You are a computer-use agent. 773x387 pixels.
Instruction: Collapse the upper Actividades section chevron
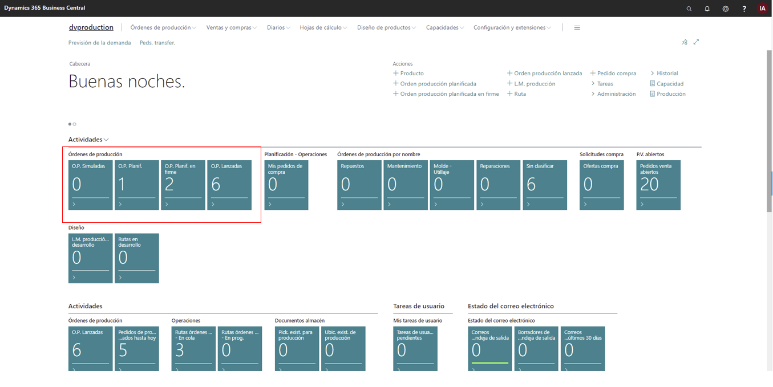106,140
